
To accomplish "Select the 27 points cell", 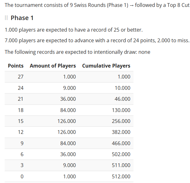I will [x=21, y=77].
